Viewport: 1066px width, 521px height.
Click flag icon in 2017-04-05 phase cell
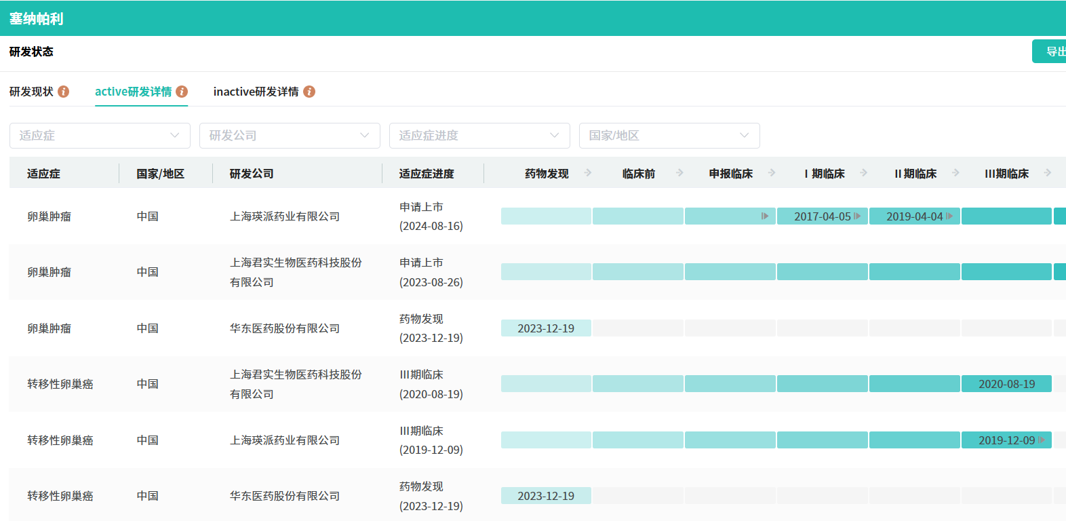[857, 216]
